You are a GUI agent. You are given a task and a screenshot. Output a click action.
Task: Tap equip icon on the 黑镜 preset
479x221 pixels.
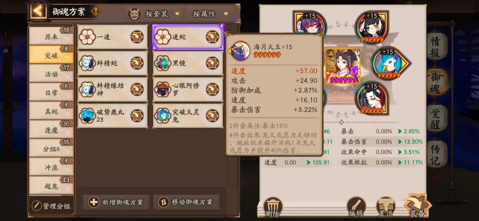click(212, 63)
